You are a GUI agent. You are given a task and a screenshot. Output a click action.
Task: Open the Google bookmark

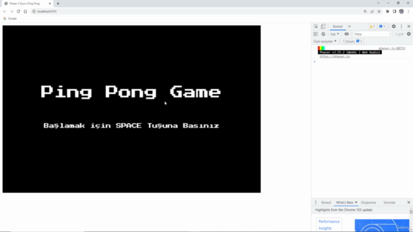click(x=10, y=19)
